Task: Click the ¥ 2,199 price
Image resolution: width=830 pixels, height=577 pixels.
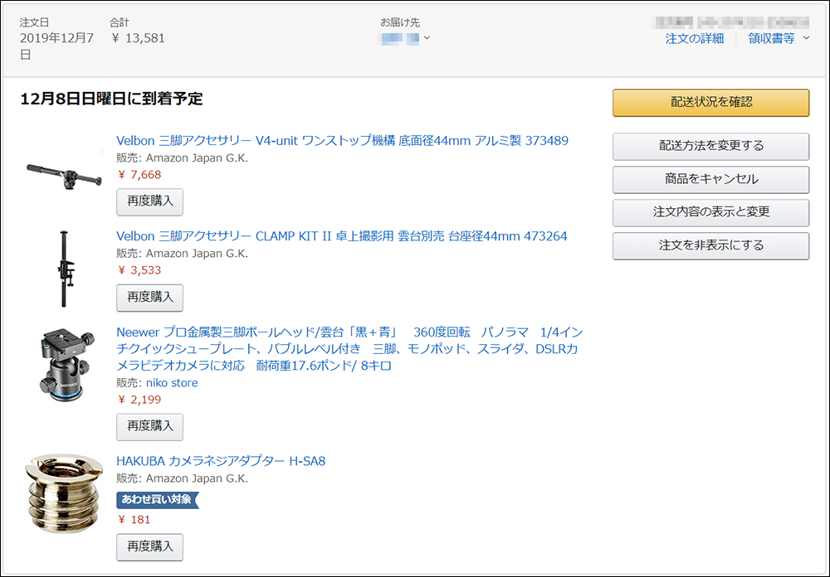Action: tap(139, 400)
